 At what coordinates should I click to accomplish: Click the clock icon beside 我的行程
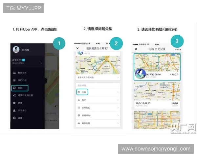point(14,80)
